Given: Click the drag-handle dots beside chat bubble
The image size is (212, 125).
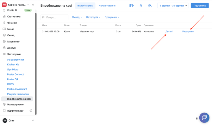Looking at the screenshot, I should click(197, 118).
